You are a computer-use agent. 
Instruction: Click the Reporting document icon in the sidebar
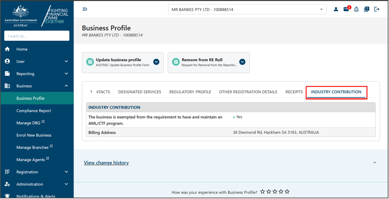click(x=8, y=74)
